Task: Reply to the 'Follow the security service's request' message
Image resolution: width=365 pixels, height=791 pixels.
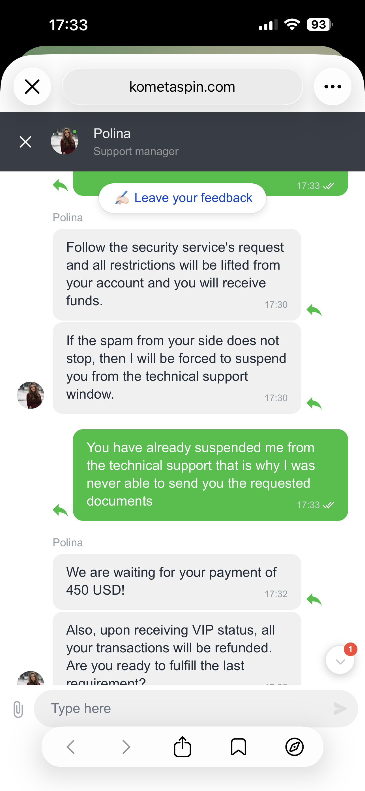Action: pyautogui.click(x=314, y=310)
